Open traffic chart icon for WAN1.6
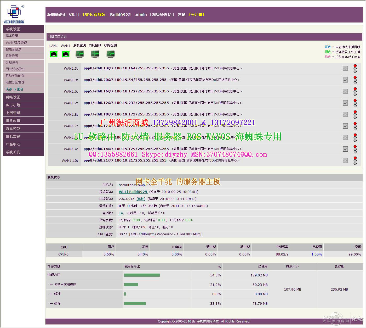This screenshot has width=366, height=328. [x=345, y=91]
